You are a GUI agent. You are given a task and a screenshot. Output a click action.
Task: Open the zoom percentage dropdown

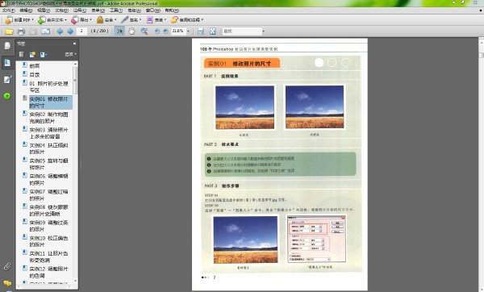pyautogui.click(x=188, y=31)
